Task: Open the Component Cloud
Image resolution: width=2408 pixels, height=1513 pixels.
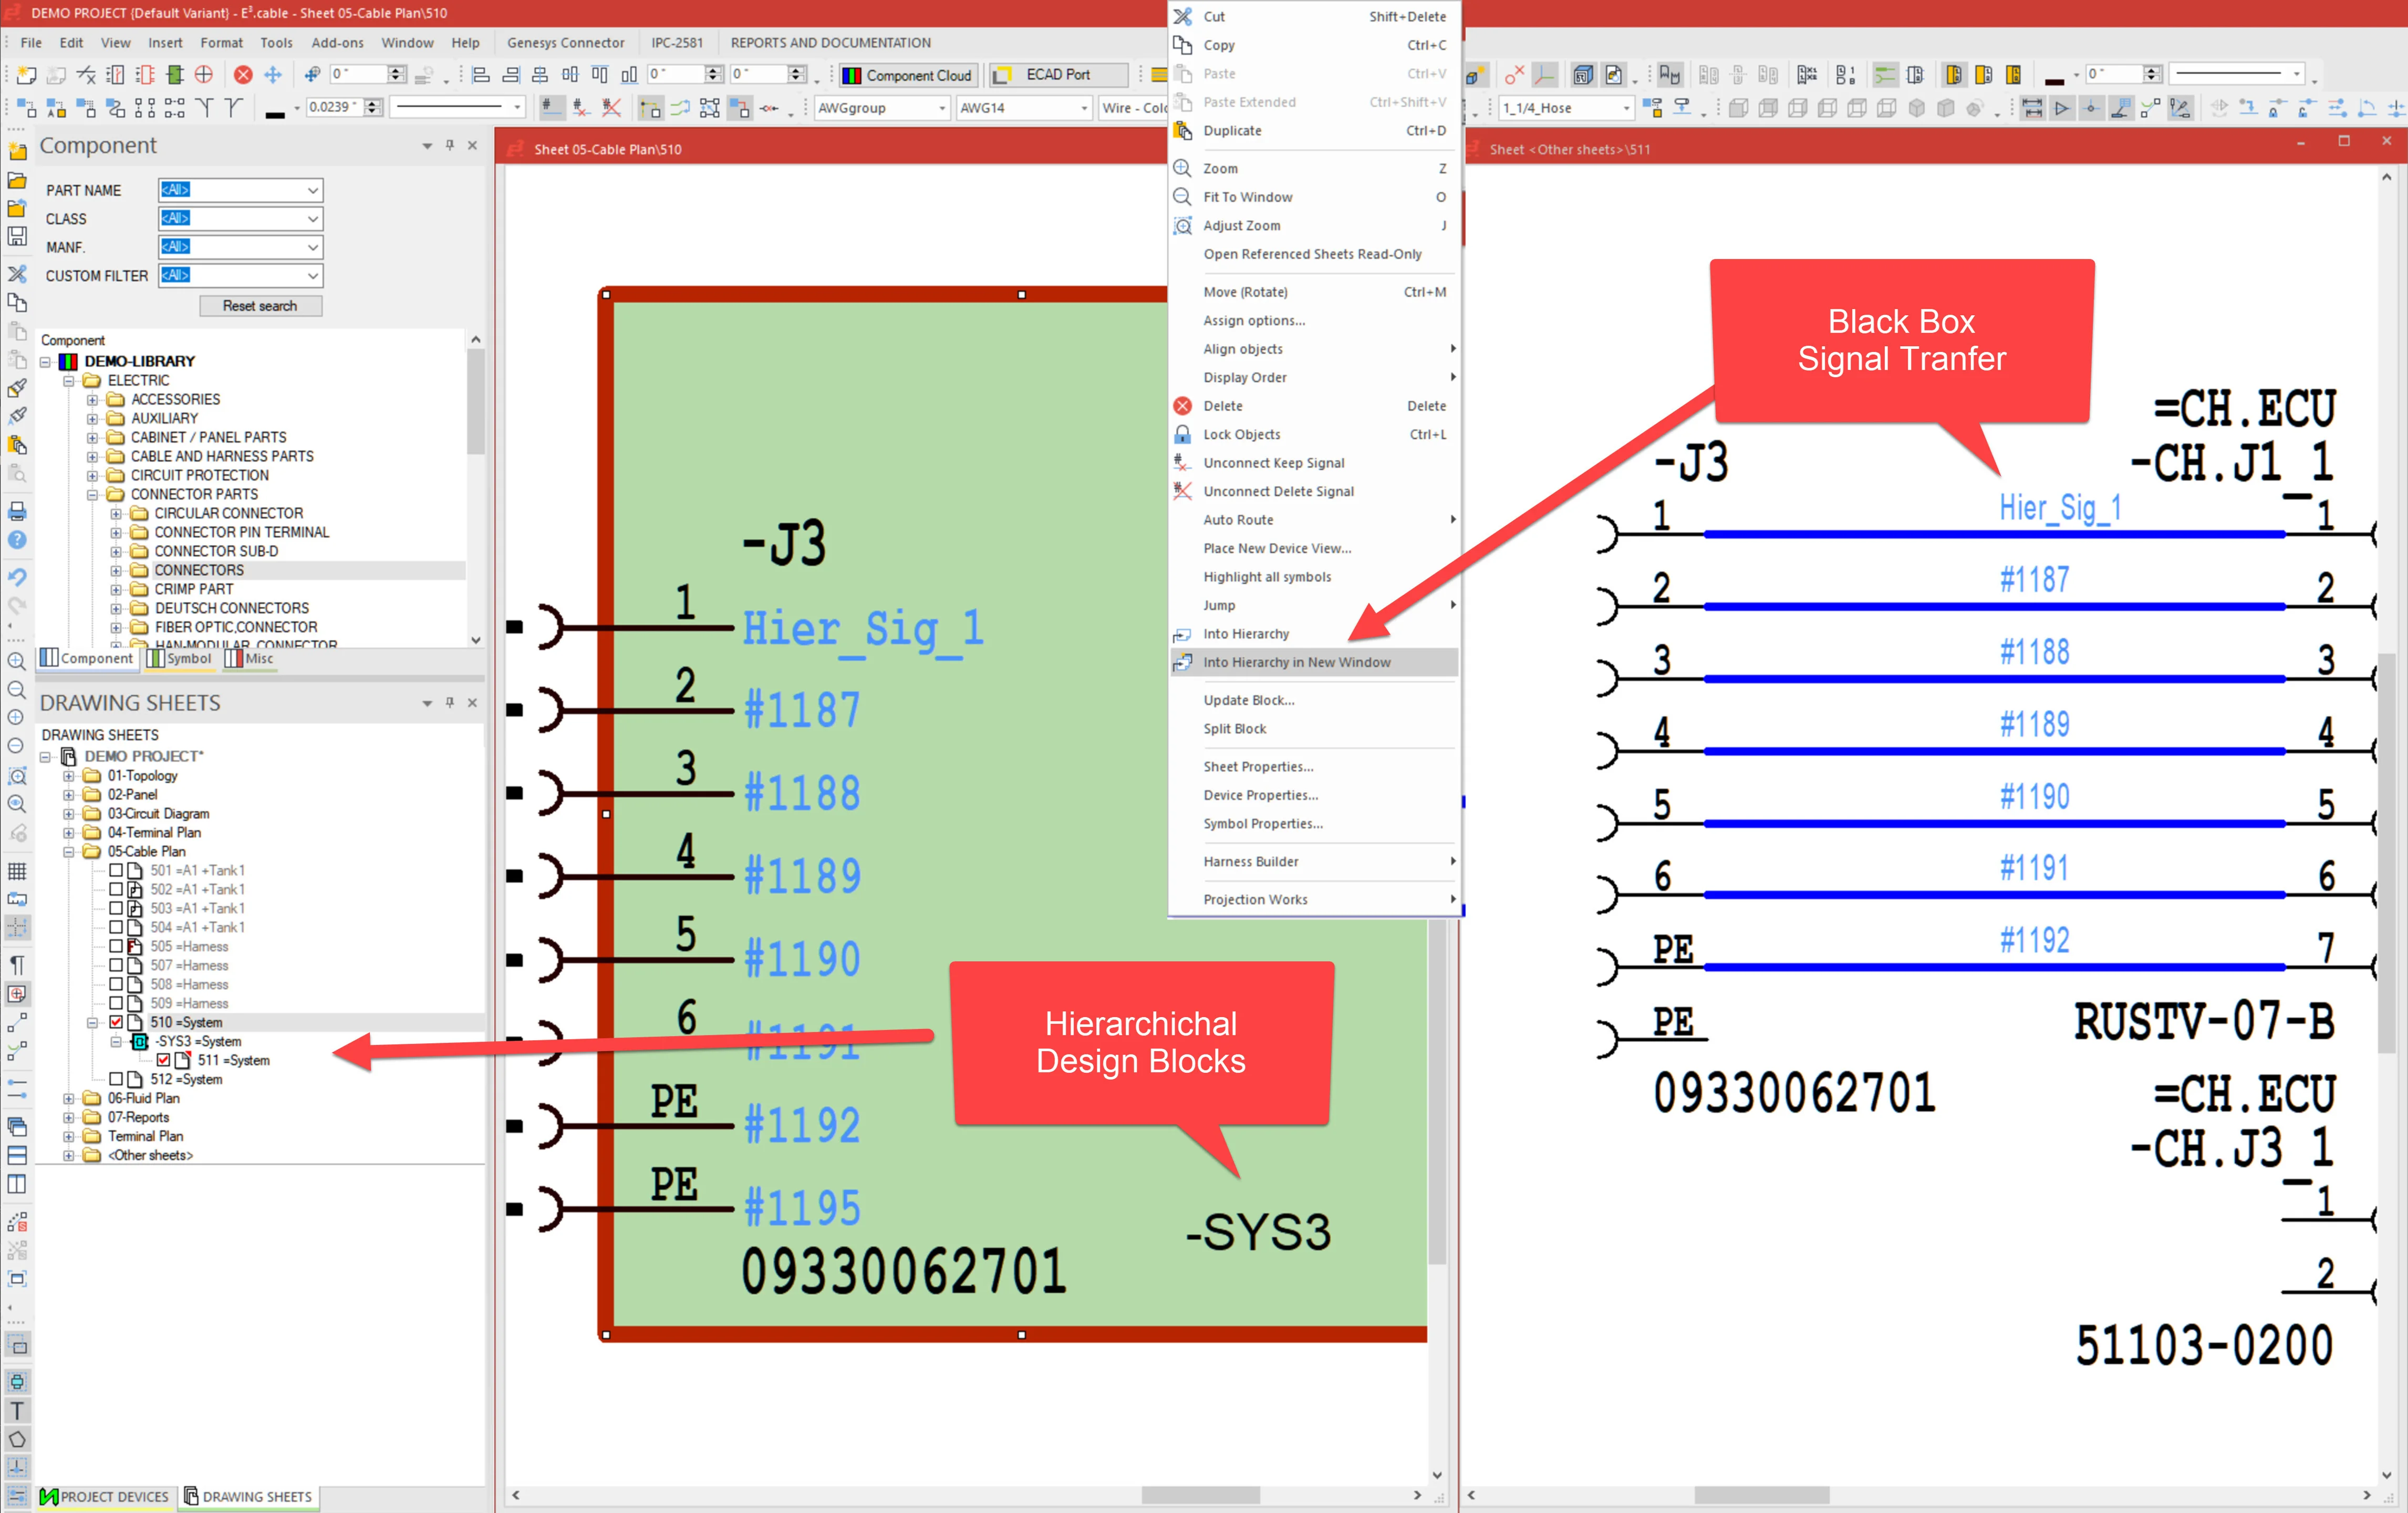Action: point(908,75)
